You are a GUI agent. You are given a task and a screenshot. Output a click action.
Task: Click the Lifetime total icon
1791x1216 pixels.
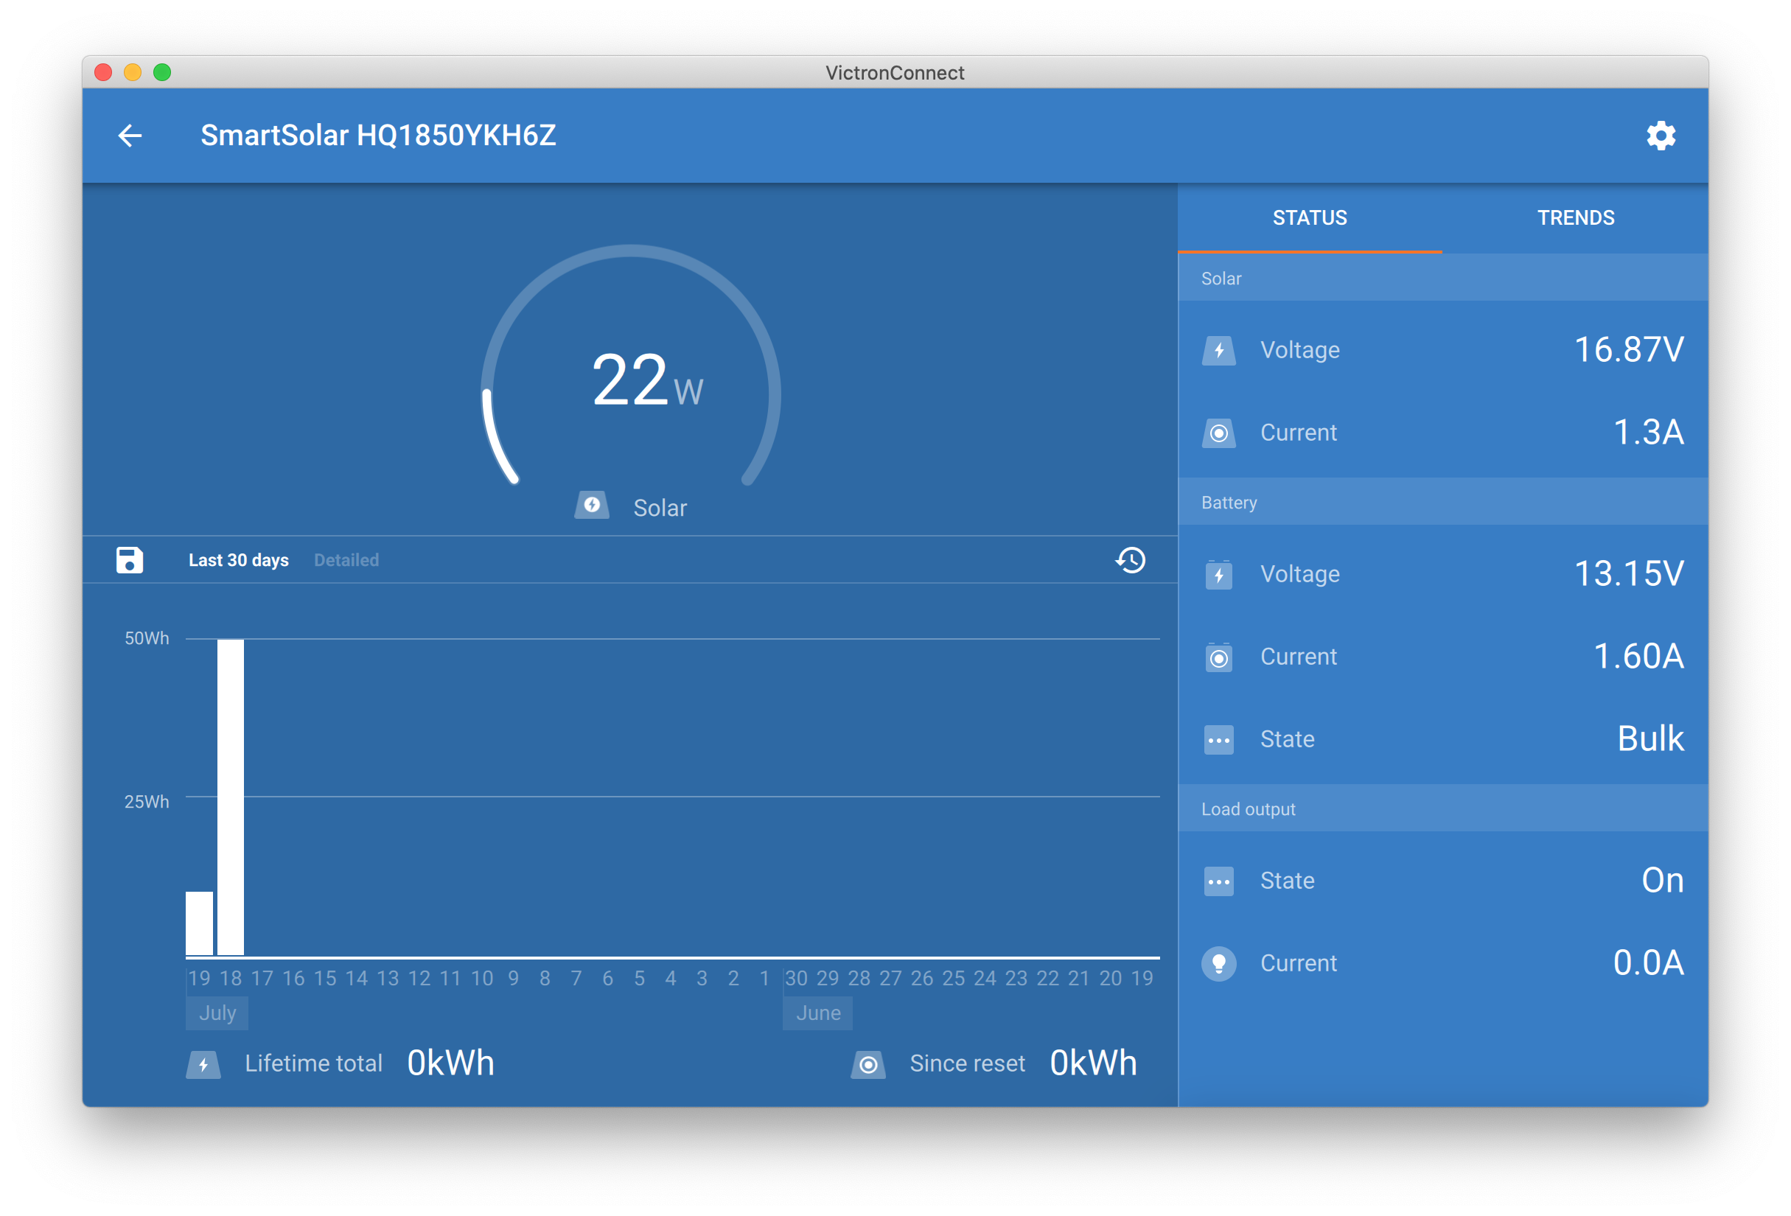(x=203, y=1064)
